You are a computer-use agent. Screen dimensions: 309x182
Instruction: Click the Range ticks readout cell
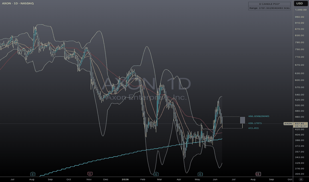(x=269, y=8)
